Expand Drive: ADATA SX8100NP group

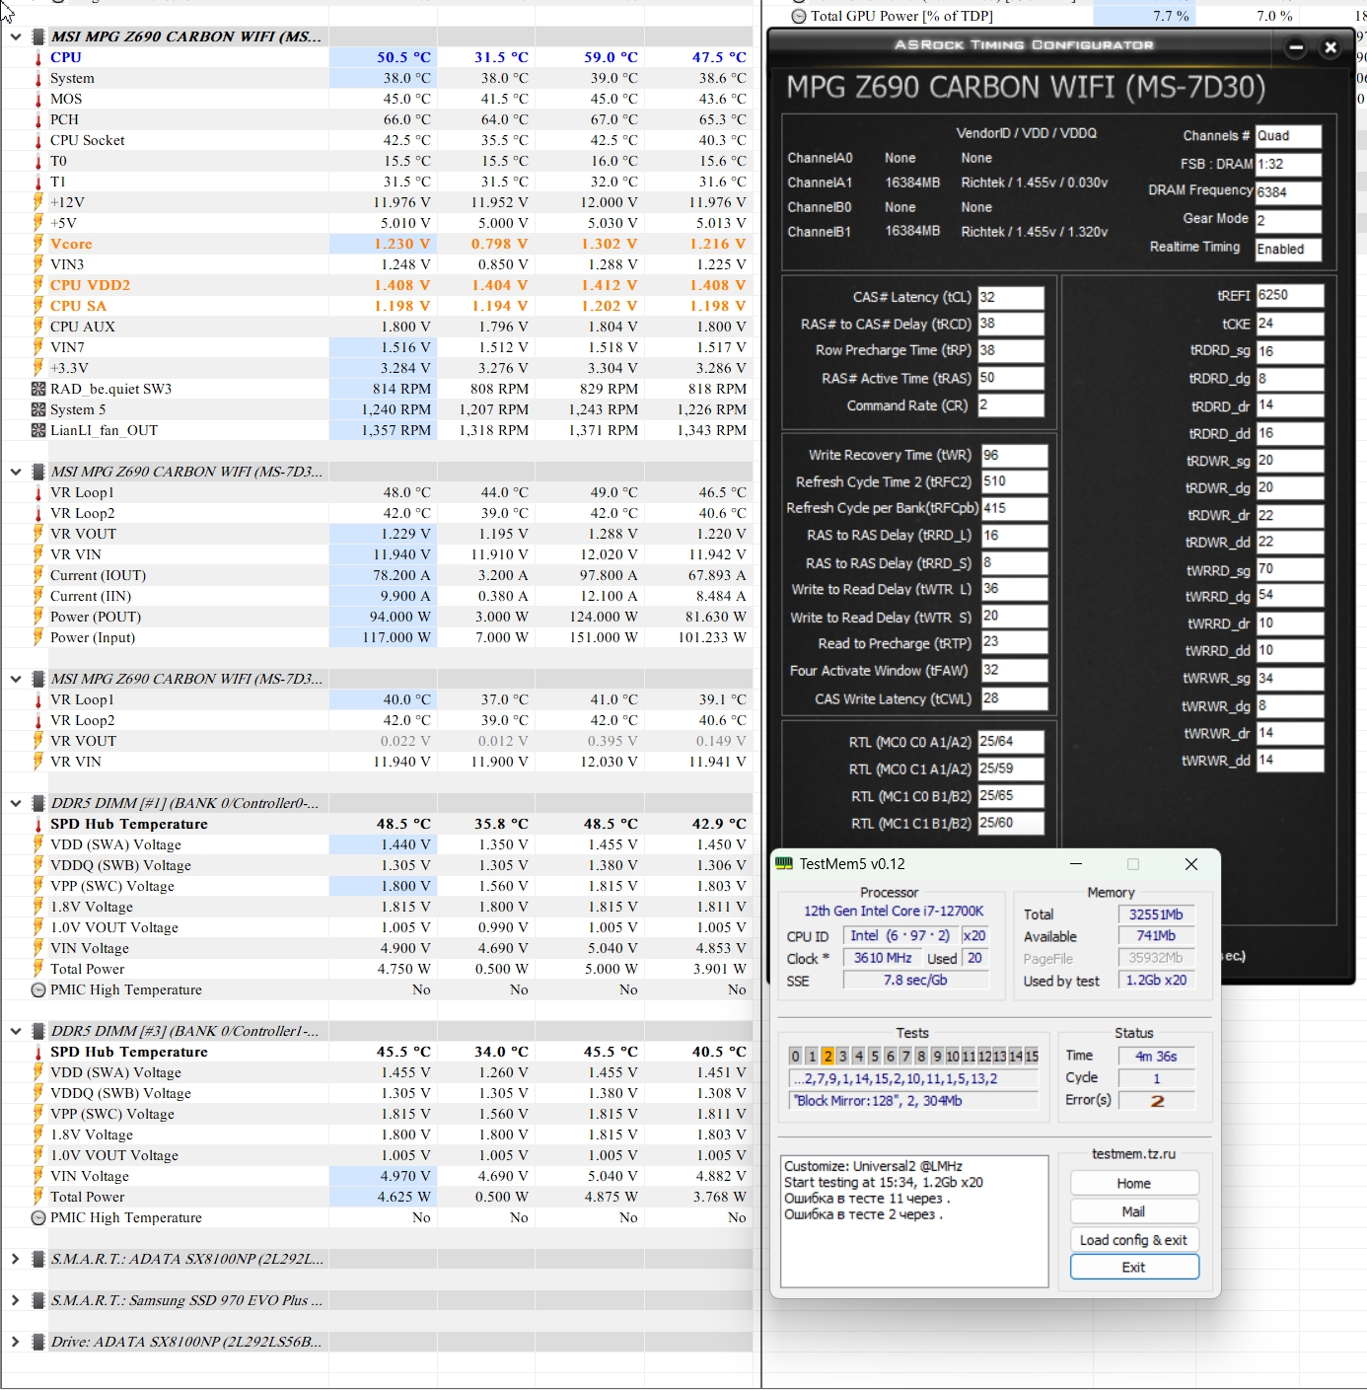coord(16,1342)
